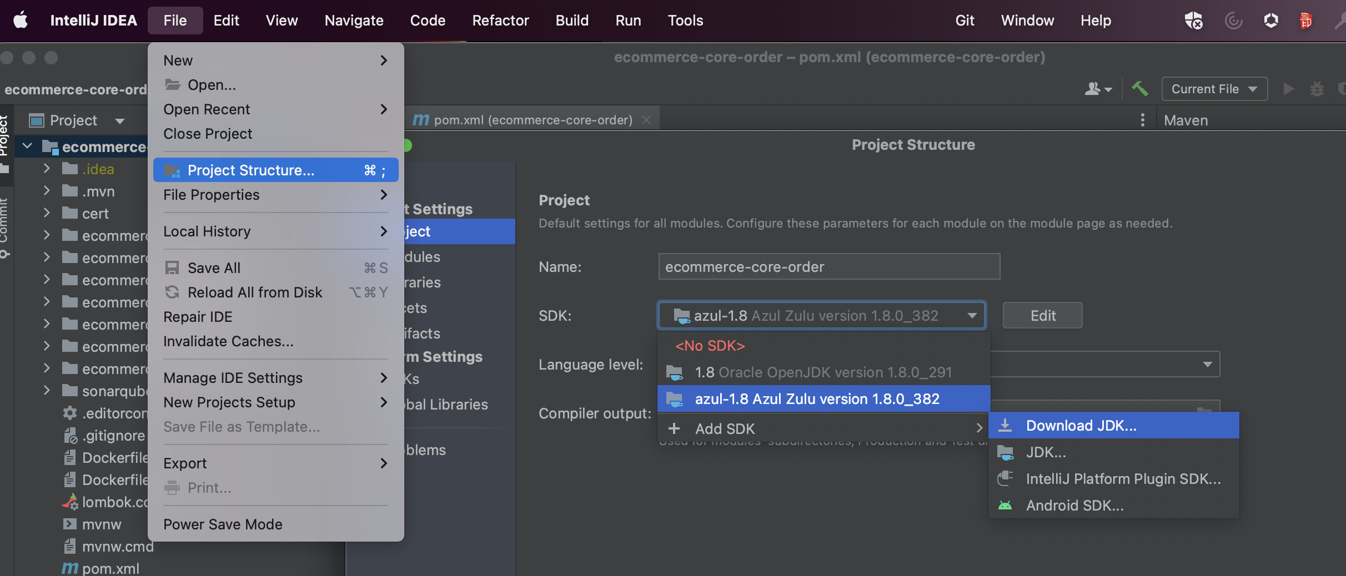Click the green hammer Build icon
Viewport: 1346px width, 576px height.
pos(1139,89)
